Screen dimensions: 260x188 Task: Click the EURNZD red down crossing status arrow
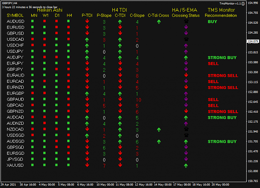pos(186,87)
